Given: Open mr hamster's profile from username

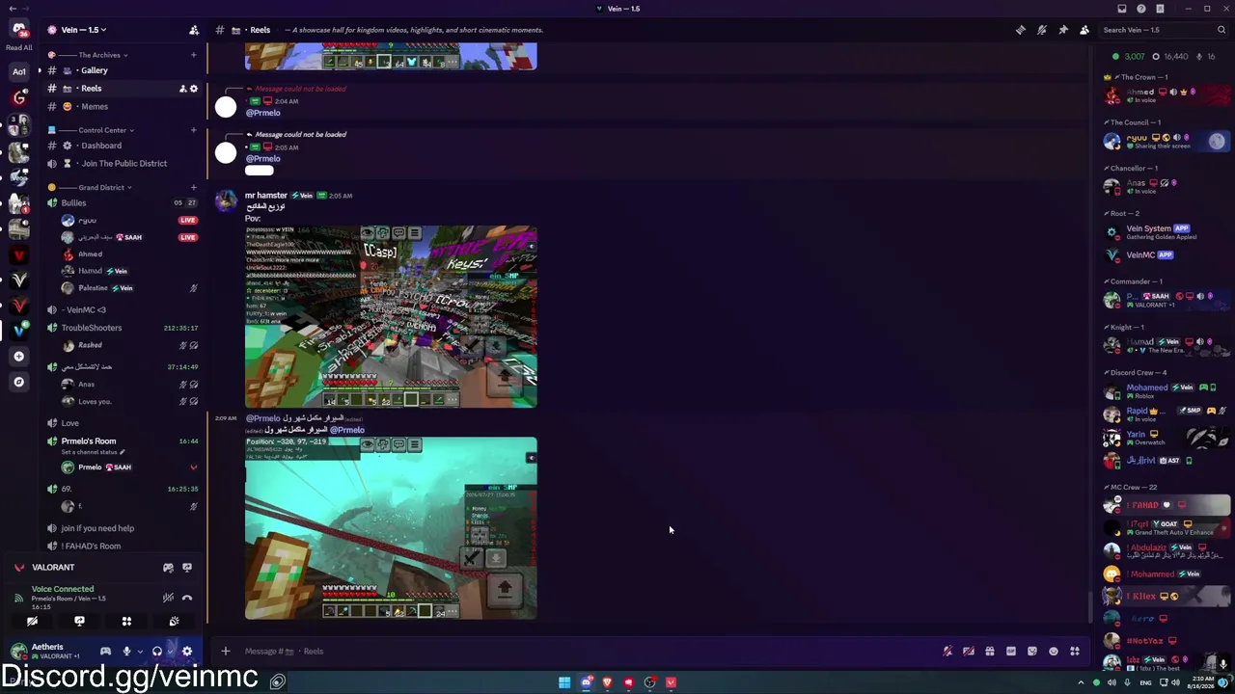Looking at the screenshot, I should 266,196.
